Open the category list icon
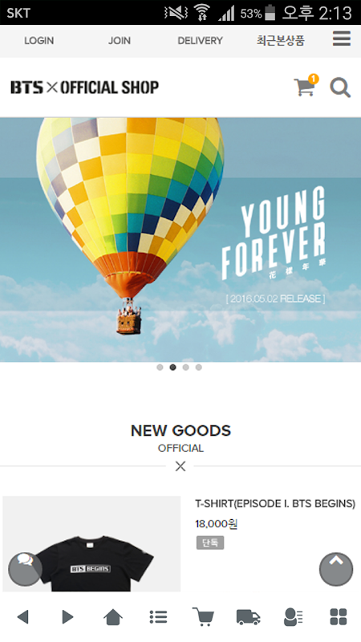The width and height of the screenshot is (361, 642). coord(158,616)
